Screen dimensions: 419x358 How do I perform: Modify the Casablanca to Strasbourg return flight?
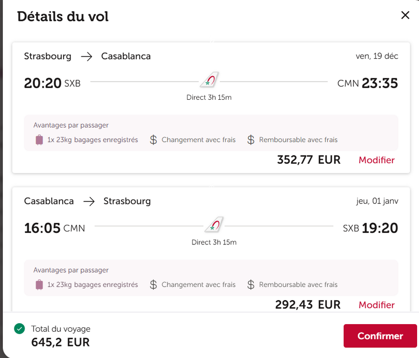[376, 305]
